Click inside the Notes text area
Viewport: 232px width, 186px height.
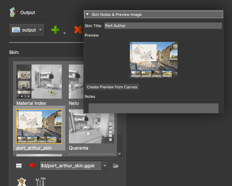153,108
